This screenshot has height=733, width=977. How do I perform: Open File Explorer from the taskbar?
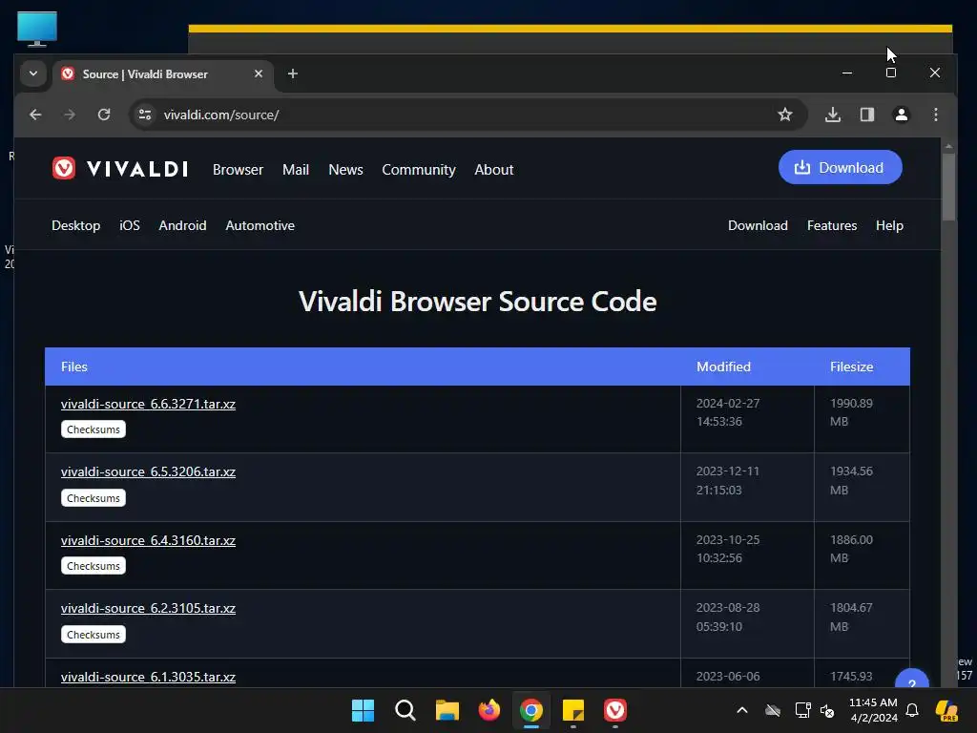point(447,710)
